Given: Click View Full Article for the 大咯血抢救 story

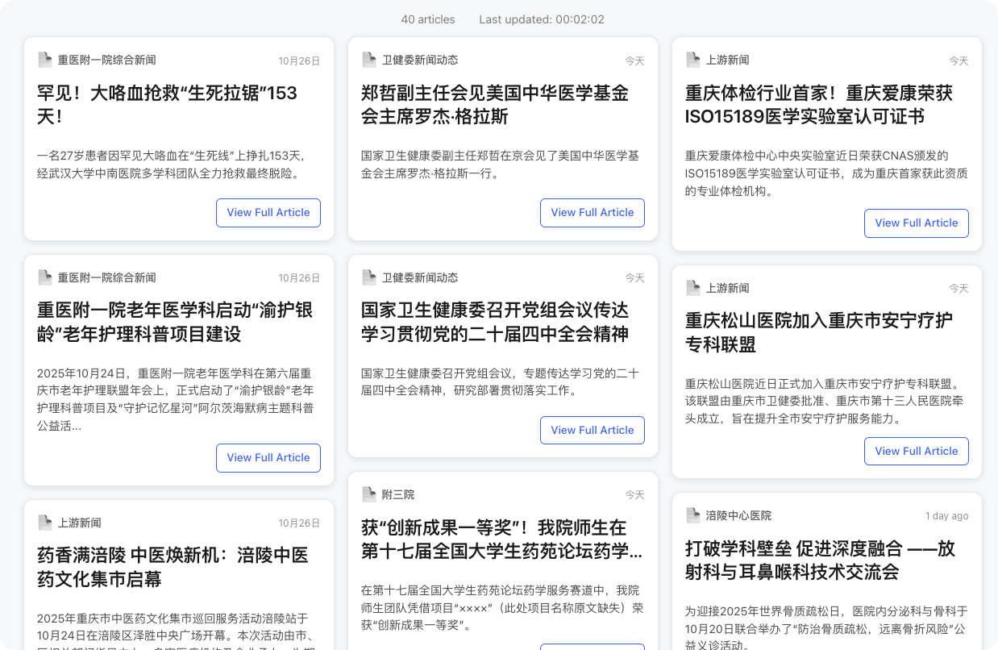Looking at the screenshot, I should (268, 212).
